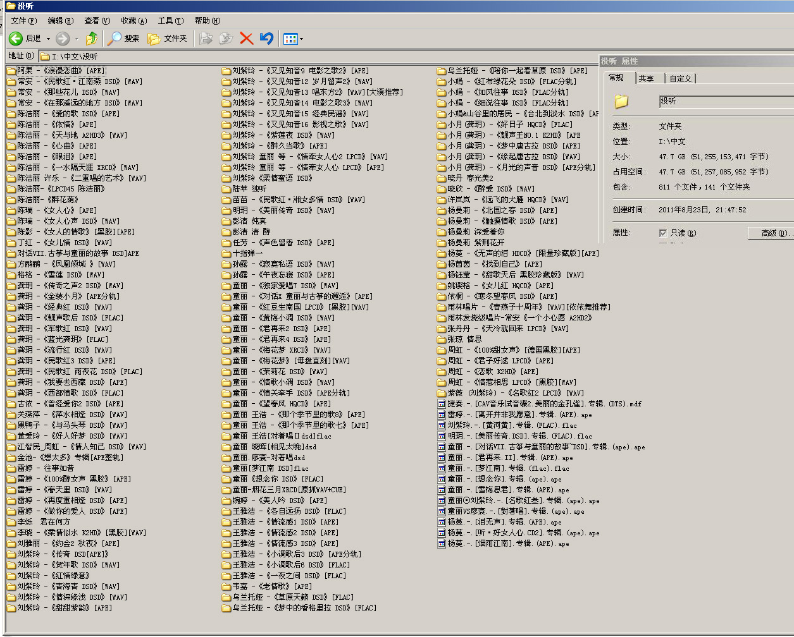Click the address bar path field
The height and width of the screenshot is (637, 794).
pos(418,56)
